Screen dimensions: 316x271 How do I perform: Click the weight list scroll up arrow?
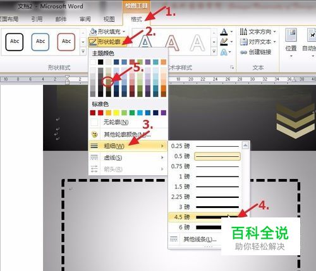(245, 146)
